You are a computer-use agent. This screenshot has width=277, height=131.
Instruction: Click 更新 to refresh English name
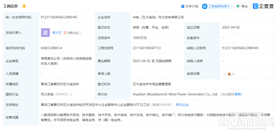pyautogui.click(x=238, y=94)
